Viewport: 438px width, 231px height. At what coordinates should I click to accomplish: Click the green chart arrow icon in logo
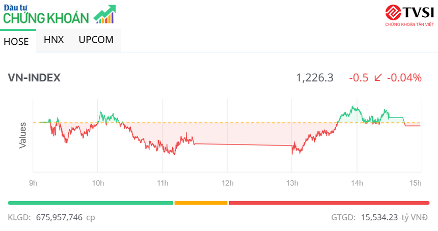105,15
